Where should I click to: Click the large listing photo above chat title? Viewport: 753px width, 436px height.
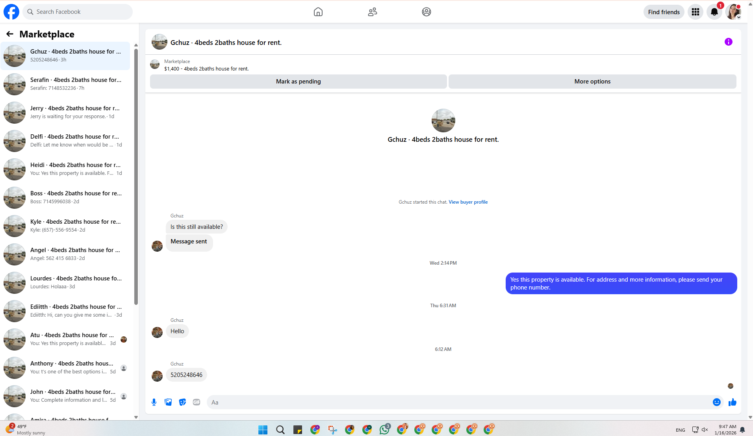pyautogui.click(x=443, y=121)
